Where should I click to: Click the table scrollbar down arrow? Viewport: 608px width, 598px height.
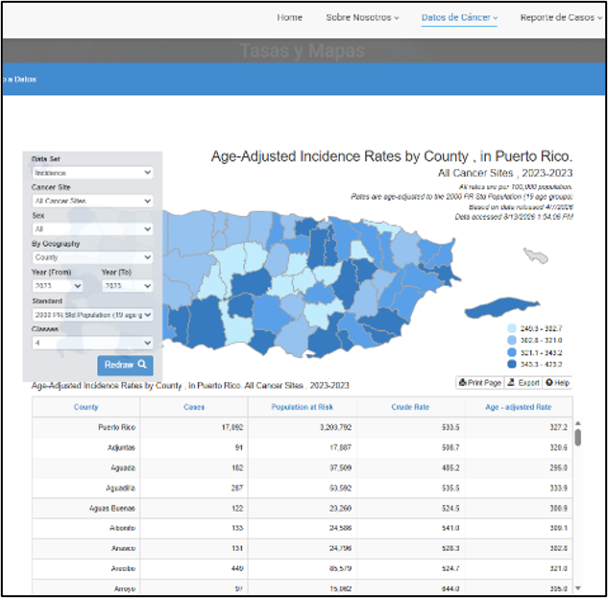coord(578,588)
